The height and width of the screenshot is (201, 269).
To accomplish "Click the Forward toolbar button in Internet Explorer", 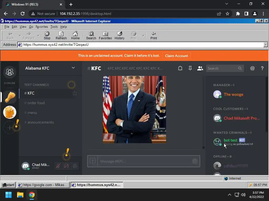I will (x=29, y=36).
